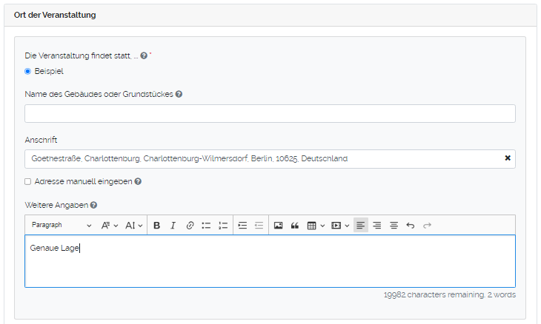The image size is (541, 324).
Task: Insert a link using the link icon
Action: tap(190, 226)
